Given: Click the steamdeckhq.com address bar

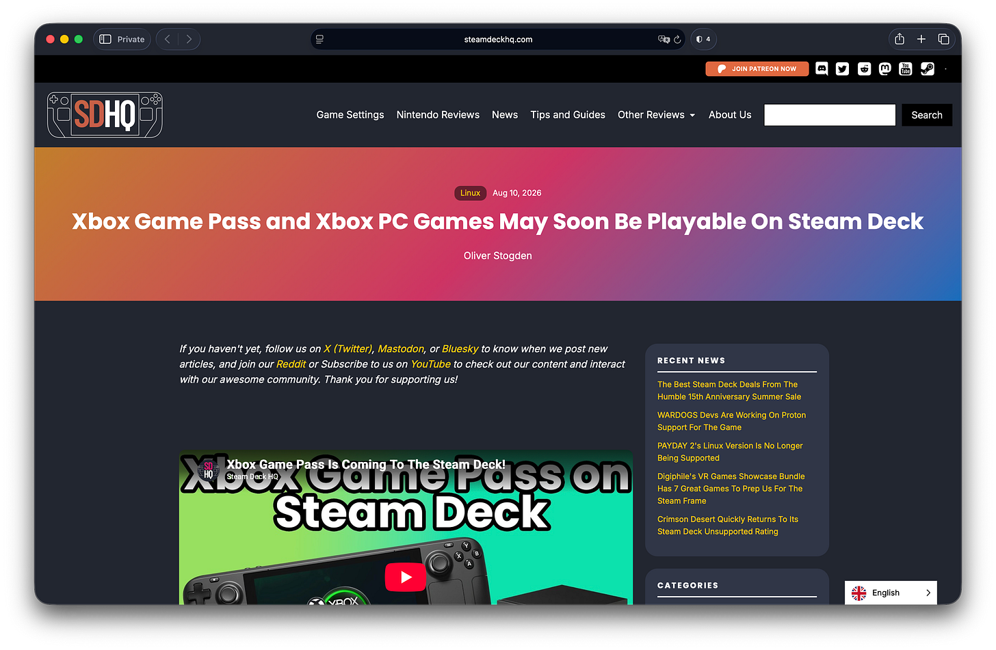Looking at the screenshot, I should click(498, 39).
